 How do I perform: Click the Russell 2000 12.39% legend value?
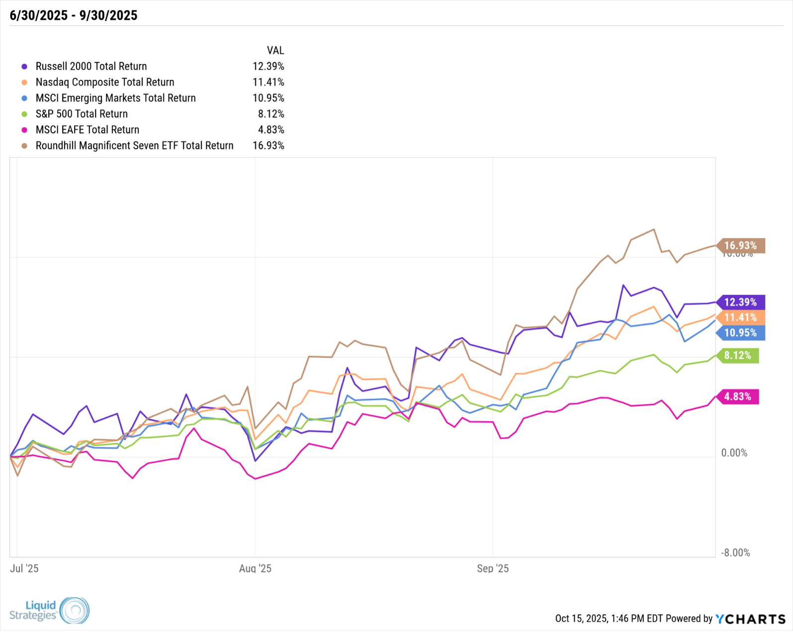tap(268, 67)
